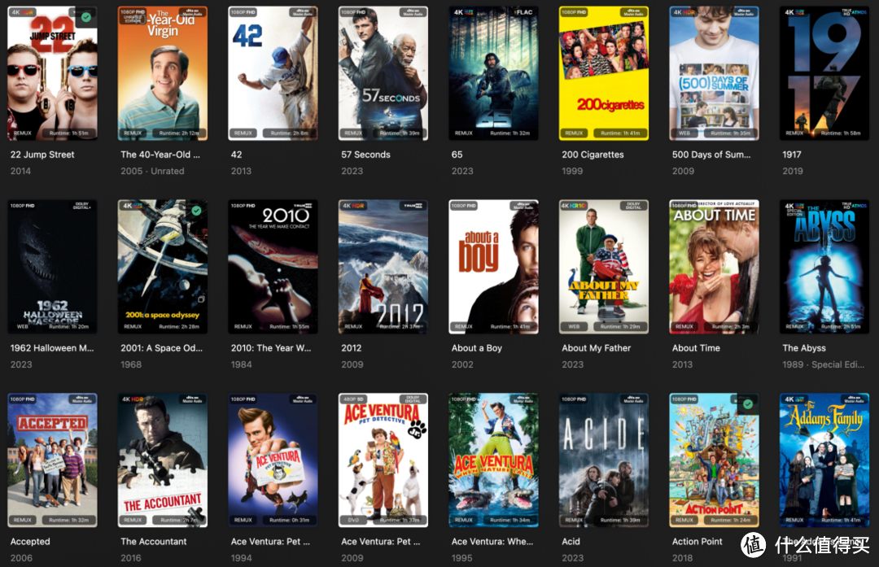Click the year "1984" under 2010: The Year
This screenshot has height=567, width=879.
[242, 364]
